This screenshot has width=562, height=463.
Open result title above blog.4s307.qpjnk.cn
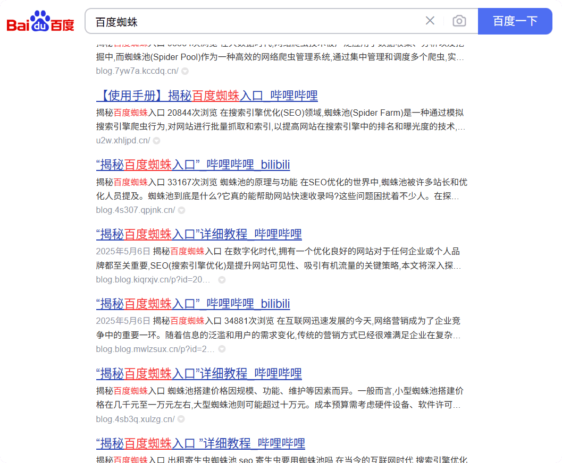pos(193,165)
